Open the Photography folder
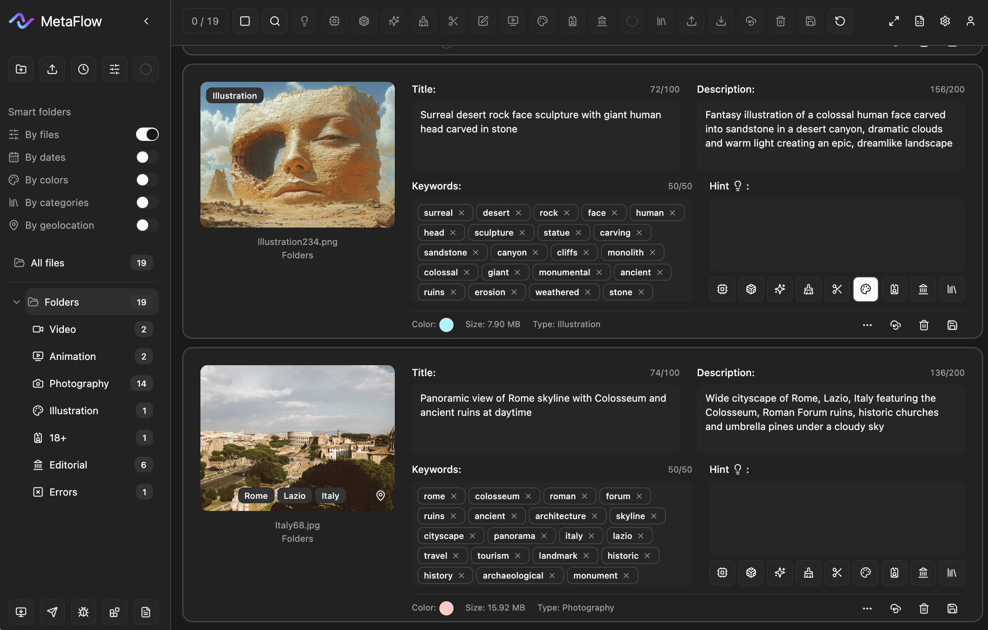The image size is (988, 630). click(79, 383)
